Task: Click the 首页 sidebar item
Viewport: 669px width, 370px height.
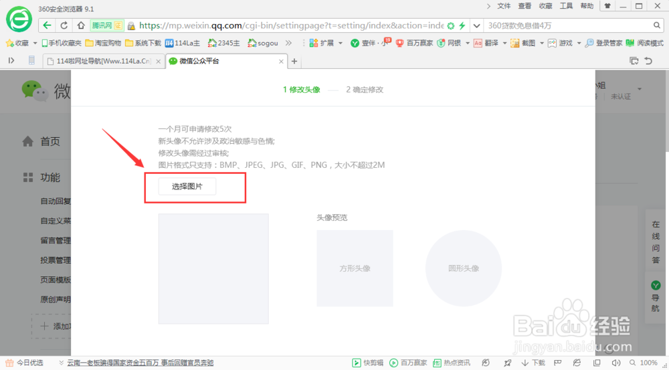Action: [x=41, y=141]
